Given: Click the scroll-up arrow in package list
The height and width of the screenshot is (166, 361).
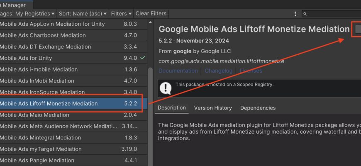Looking at the screenshot, I should [x=150, y=22].
